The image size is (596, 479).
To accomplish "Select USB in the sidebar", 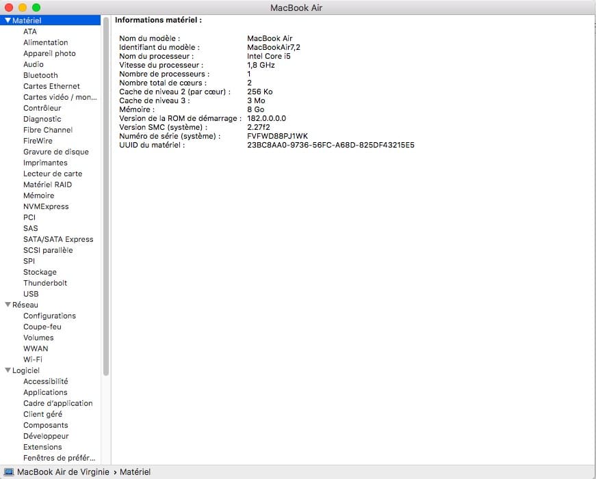I will pos(31,294).
